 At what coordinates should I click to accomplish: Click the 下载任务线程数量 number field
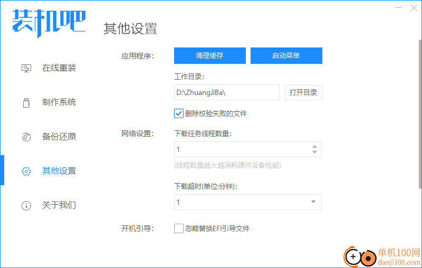(247, 149)
